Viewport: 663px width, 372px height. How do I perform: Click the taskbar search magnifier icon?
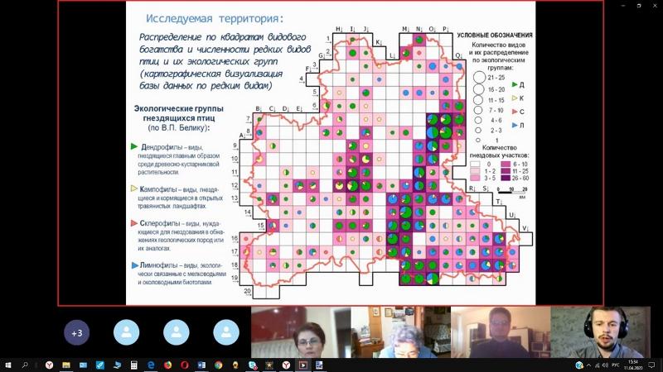[x=25, y=365]
